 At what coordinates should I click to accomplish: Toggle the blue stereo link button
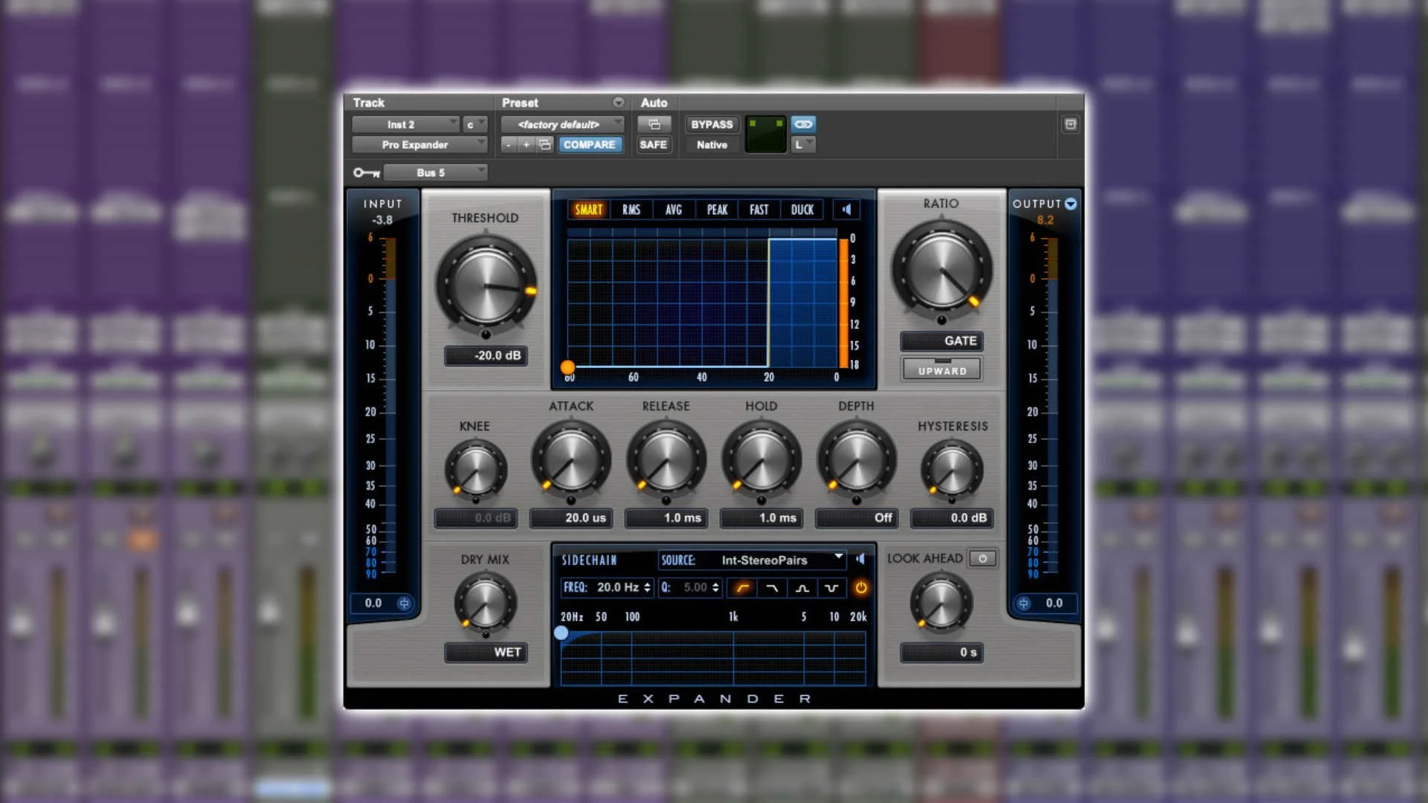coord(803,124)
